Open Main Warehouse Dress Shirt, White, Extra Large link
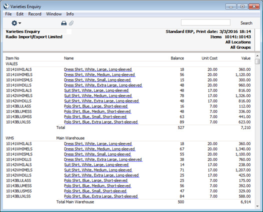This screenshot has height=212, width=263. (103, 159)
